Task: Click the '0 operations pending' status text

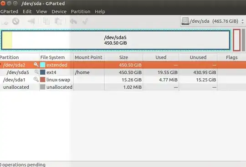Action: 23,165
